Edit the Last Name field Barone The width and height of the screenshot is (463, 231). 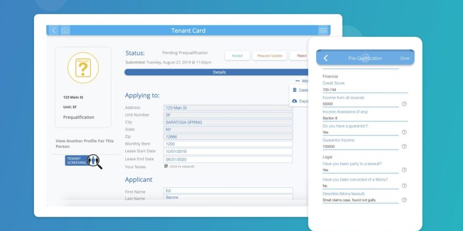coord(228,197)
